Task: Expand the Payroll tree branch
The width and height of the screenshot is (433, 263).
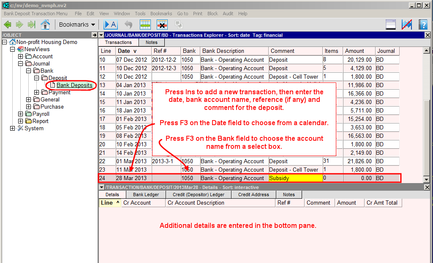Action: [x=20, y=114]
